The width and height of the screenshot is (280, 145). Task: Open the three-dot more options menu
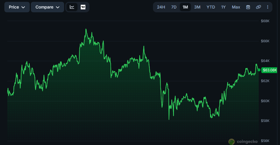pyautogui.click(x=267, y=7)
